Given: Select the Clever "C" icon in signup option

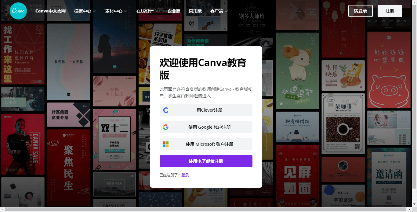Looking at the screenshot, I should (166, 110).
